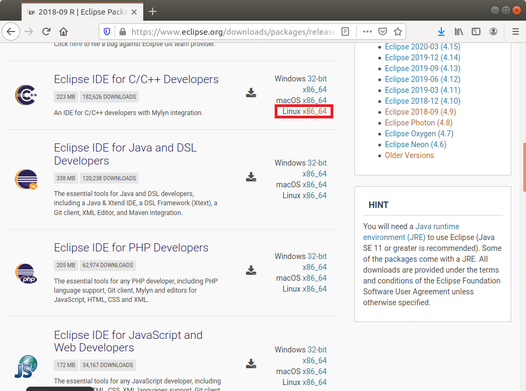Open Firefox account menu
Image resolution: width=526 pixels, height=391 pixels.
pyautogui.click(x=493, y=31)
